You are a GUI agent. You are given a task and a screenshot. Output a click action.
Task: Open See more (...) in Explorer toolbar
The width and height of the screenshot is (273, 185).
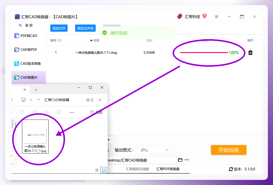72,112
